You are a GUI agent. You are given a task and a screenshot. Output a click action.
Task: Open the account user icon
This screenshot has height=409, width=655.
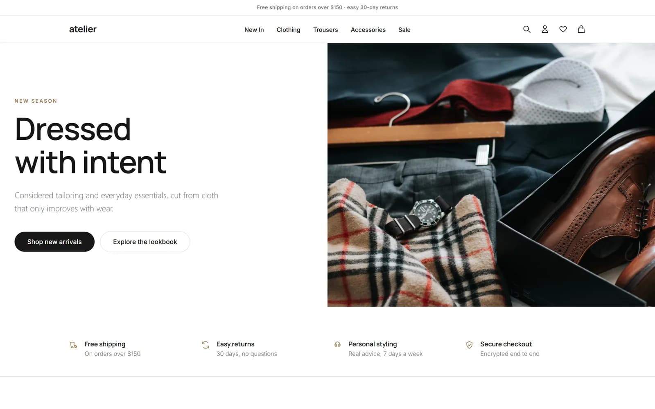pyautogui.click(x=545, y=29)
